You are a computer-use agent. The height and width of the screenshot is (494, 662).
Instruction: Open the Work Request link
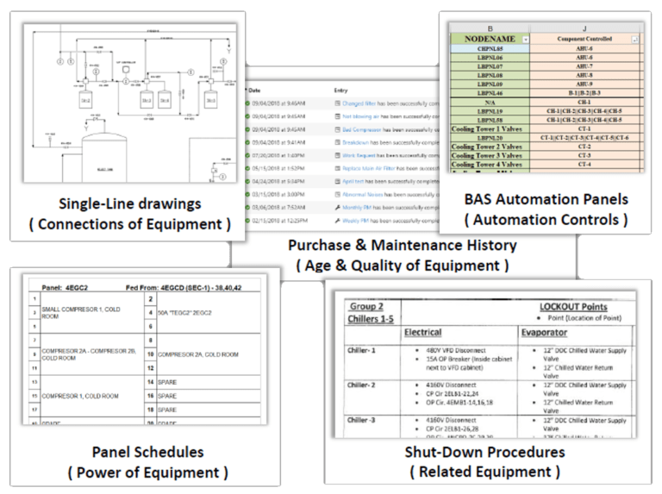(x=359, y=156)
